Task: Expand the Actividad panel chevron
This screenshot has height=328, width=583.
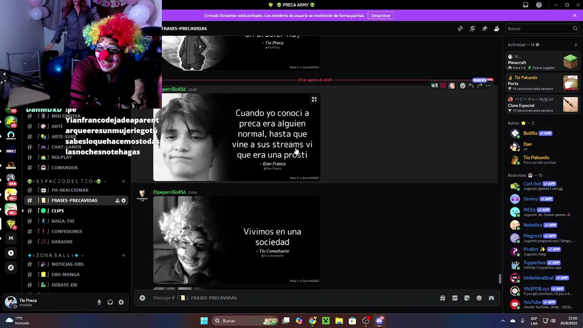Action: pyautogui.click(x=576, y=45)
